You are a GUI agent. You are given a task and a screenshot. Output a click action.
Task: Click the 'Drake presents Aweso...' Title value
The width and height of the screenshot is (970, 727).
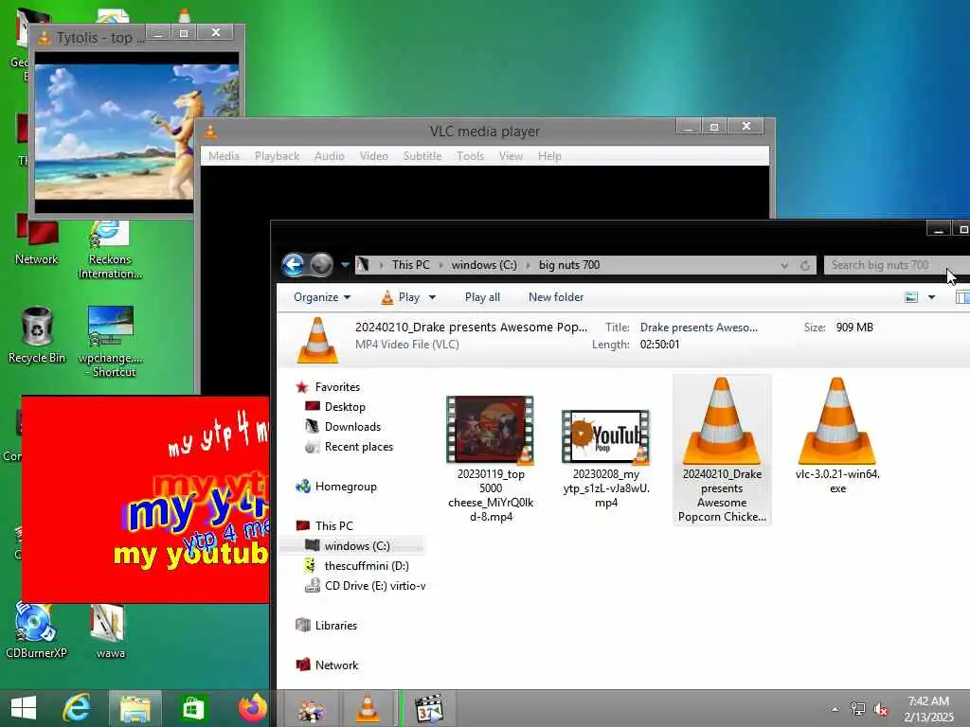(698, 328)
